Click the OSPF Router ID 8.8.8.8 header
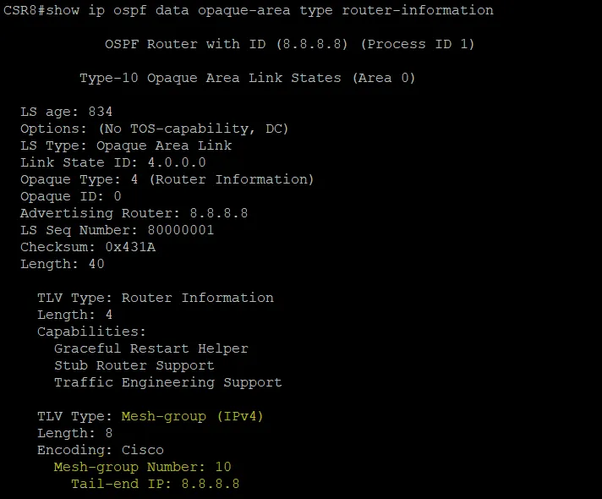 289,44
